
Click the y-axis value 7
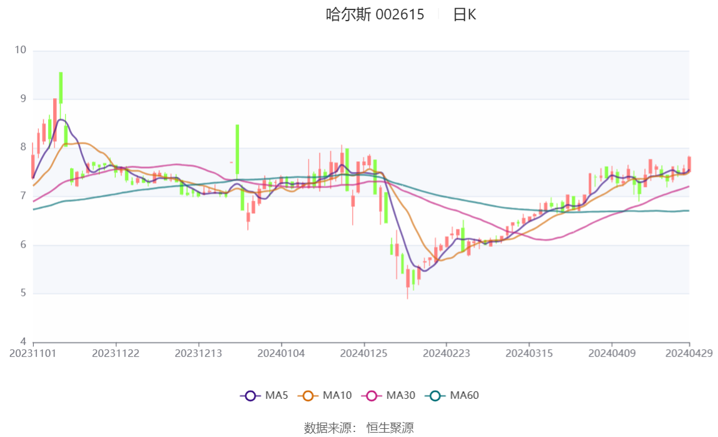point(23,196)
